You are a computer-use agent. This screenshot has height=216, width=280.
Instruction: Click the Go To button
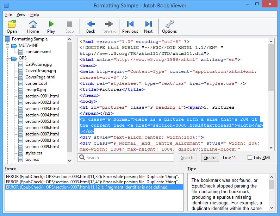tap(210, 158)
